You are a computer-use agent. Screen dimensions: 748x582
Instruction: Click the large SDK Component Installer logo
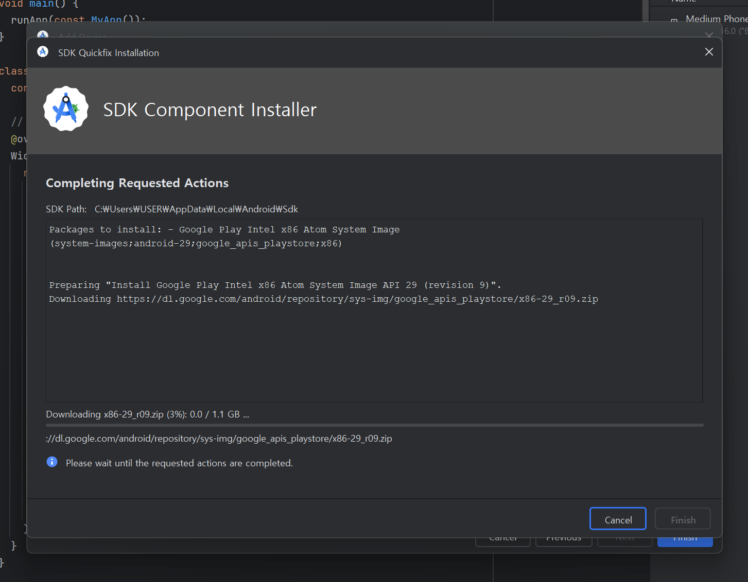pyautogui.click(x=66, y=109)
